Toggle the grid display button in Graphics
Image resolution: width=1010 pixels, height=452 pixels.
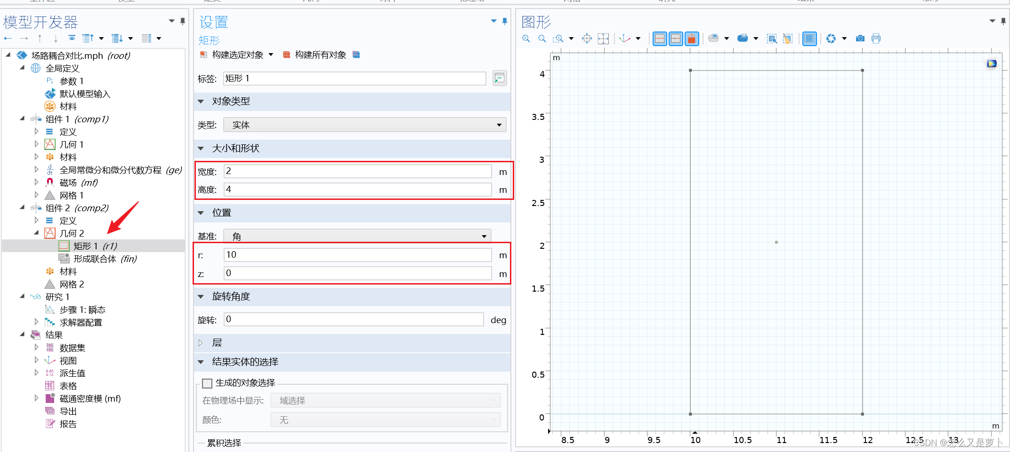(809, 39)
